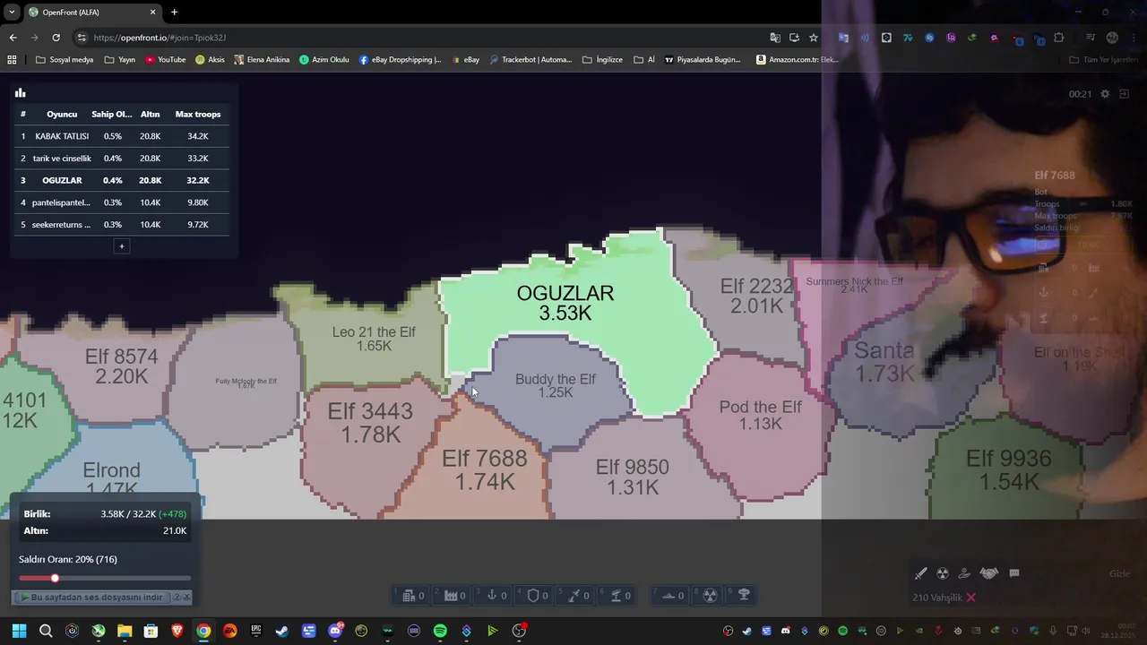Select the Warship icon

[668, 596]
